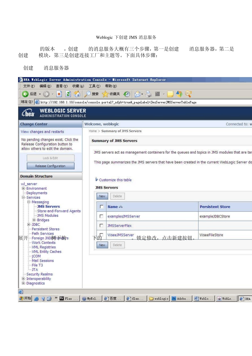The image size is (252, 356).
Task: Click the lower Delete button below table
Action: [117, 245]
